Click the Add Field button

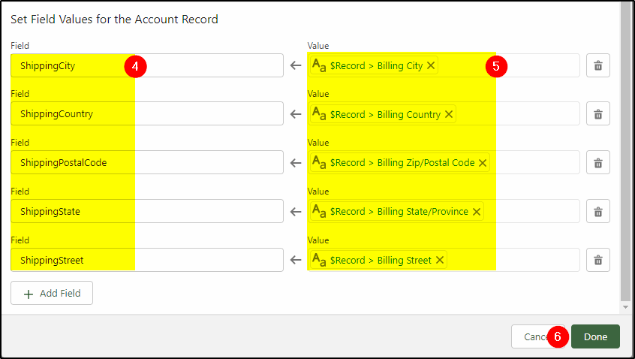point(52,293)
